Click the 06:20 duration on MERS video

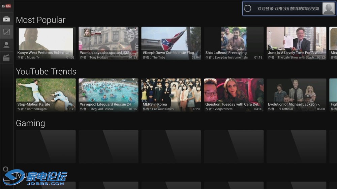pyautogui.click(x=195, y=109)
